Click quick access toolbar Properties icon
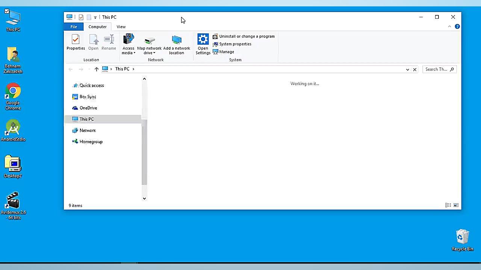 click(x=81, y=17)
